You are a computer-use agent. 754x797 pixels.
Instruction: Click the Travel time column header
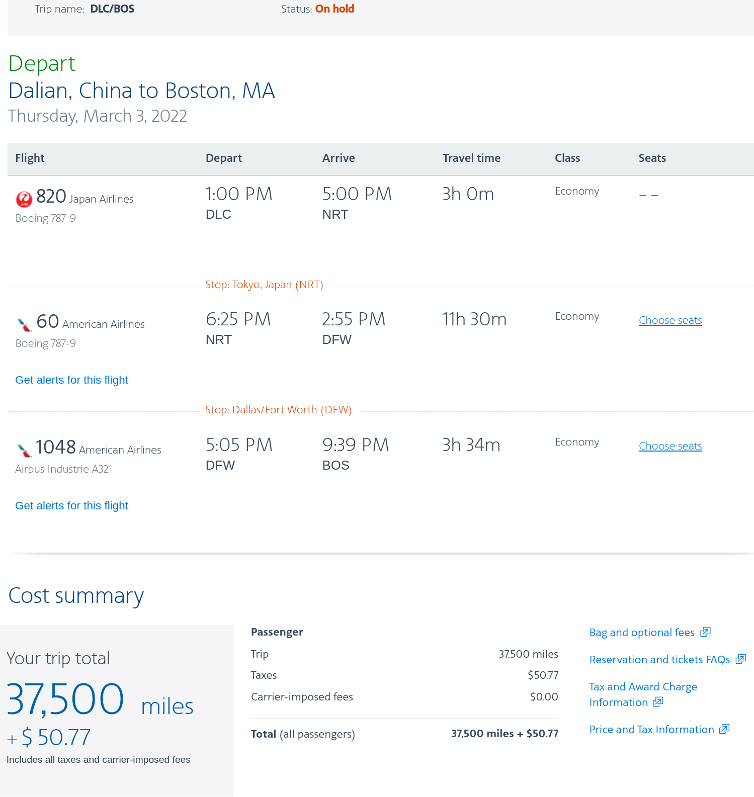(x=471, y=158)
